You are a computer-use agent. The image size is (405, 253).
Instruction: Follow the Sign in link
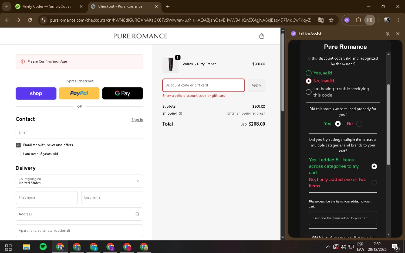137,119
